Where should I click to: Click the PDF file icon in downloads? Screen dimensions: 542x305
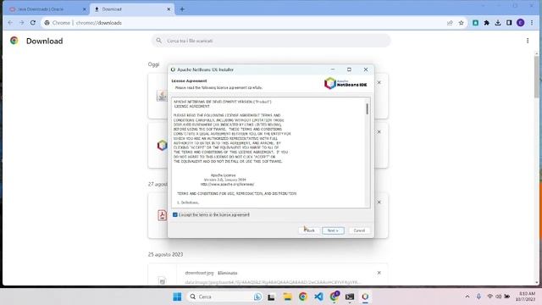[x=162, y=215]
